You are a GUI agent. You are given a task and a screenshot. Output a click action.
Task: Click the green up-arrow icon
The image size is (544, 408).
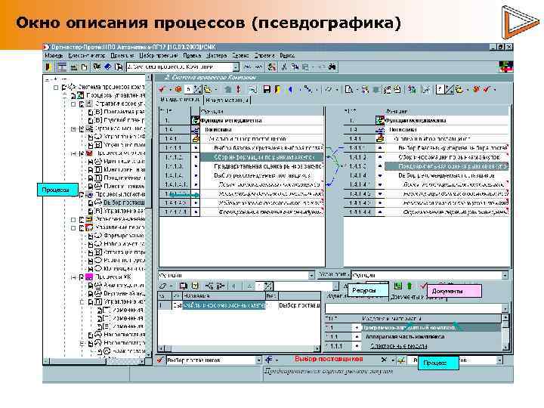tap(410, 286)
